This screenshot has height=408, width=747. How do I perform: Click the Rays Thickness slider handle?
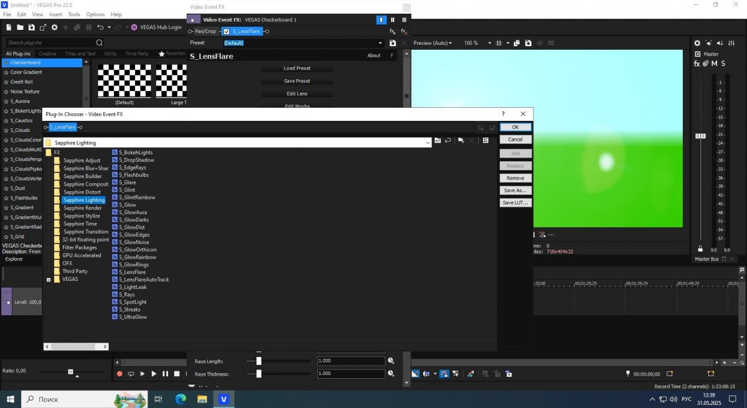[x=259, y=374]
